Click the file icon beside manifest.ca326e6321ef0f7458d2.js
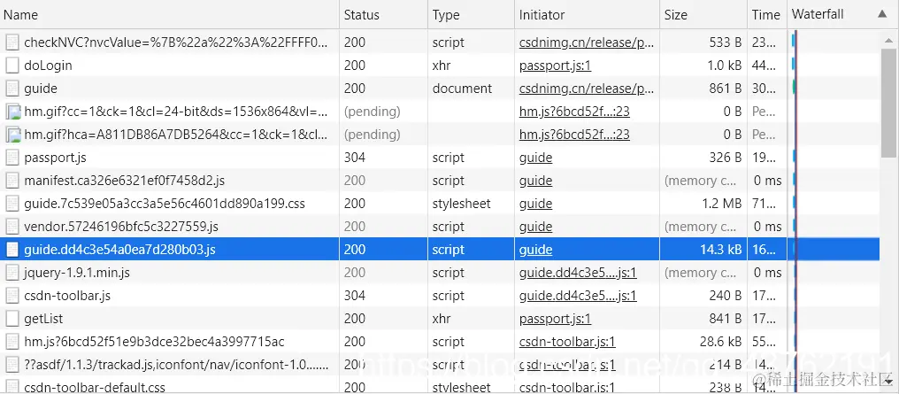Viewport: 899px width, 394px height. 12,180
